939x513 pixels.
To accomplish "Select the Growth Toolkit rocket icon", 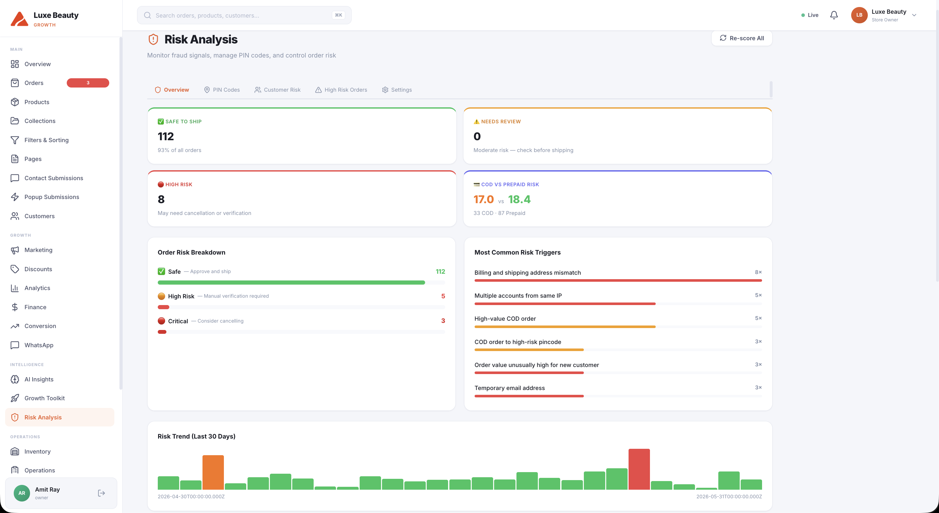I will click(x=15, y=398).
